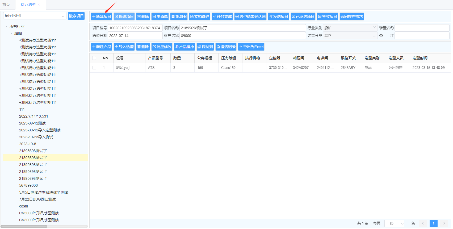Open the 装置分类 其它 dropdown
Image resolution: width=453 pixels, height=229 pixels.
[x=350, y=36]
